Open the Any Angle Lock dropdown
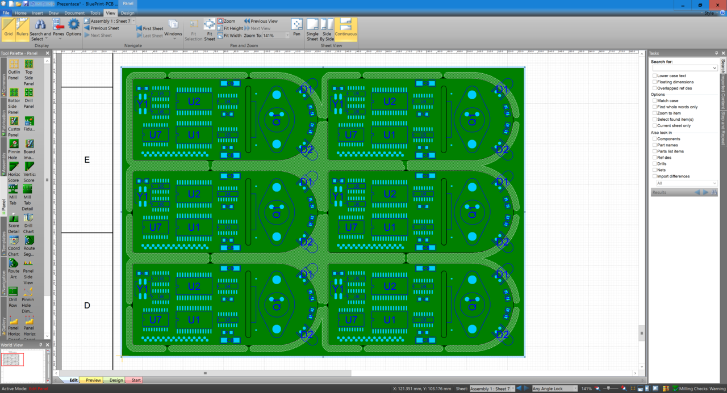The height and width of the screenshot is (393, 727). pyautogui.click(x=554, y=388)
